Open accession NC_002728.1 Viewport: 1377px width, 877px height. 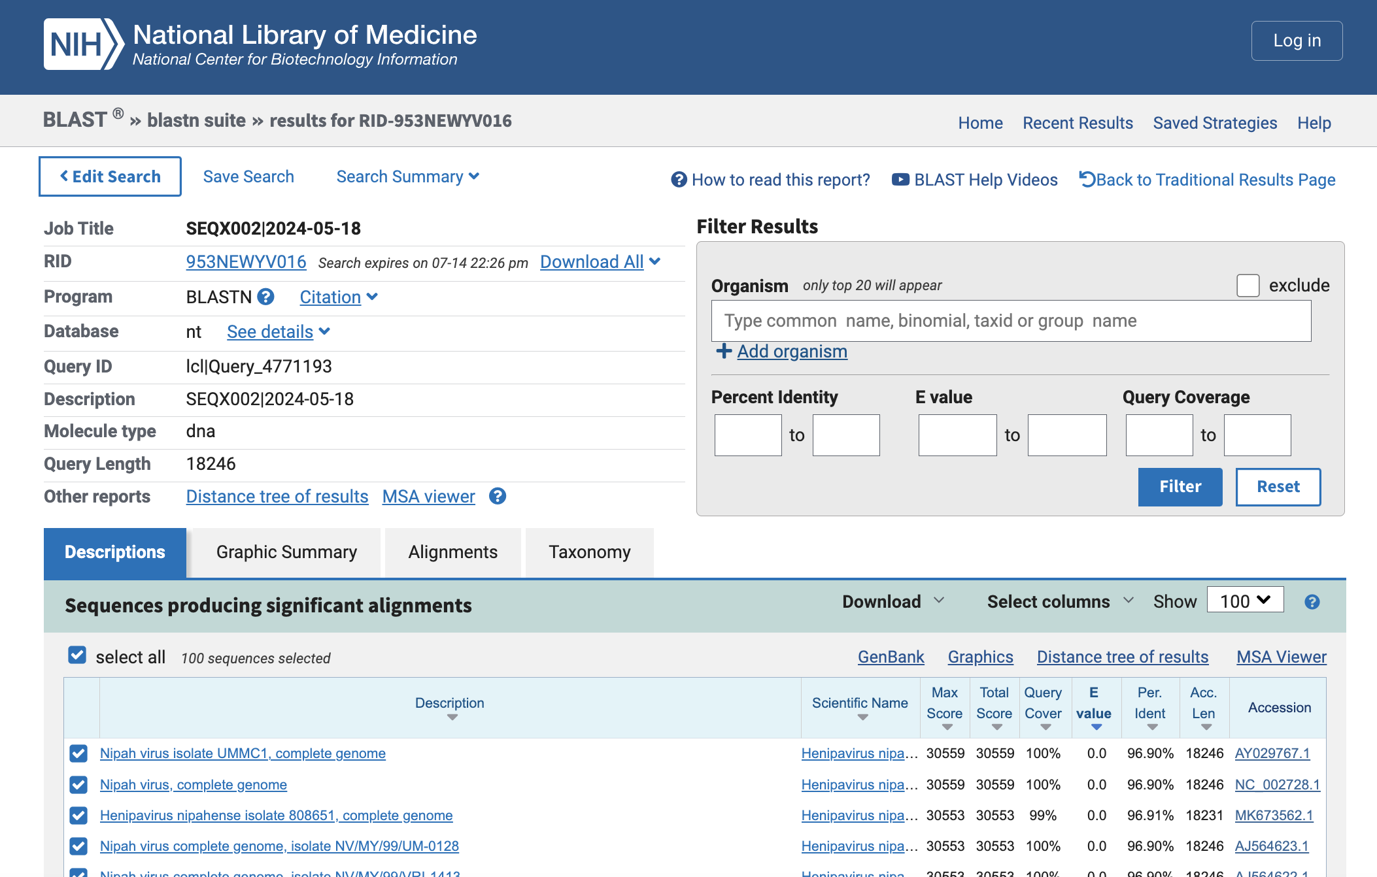coord(1277,784)
